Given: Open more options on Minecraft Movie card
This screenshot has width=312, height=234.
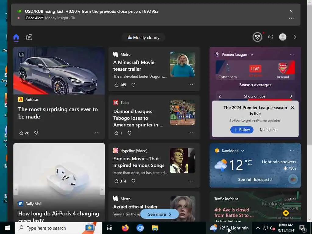Looking at the screenshot, I should pos(191,85).
